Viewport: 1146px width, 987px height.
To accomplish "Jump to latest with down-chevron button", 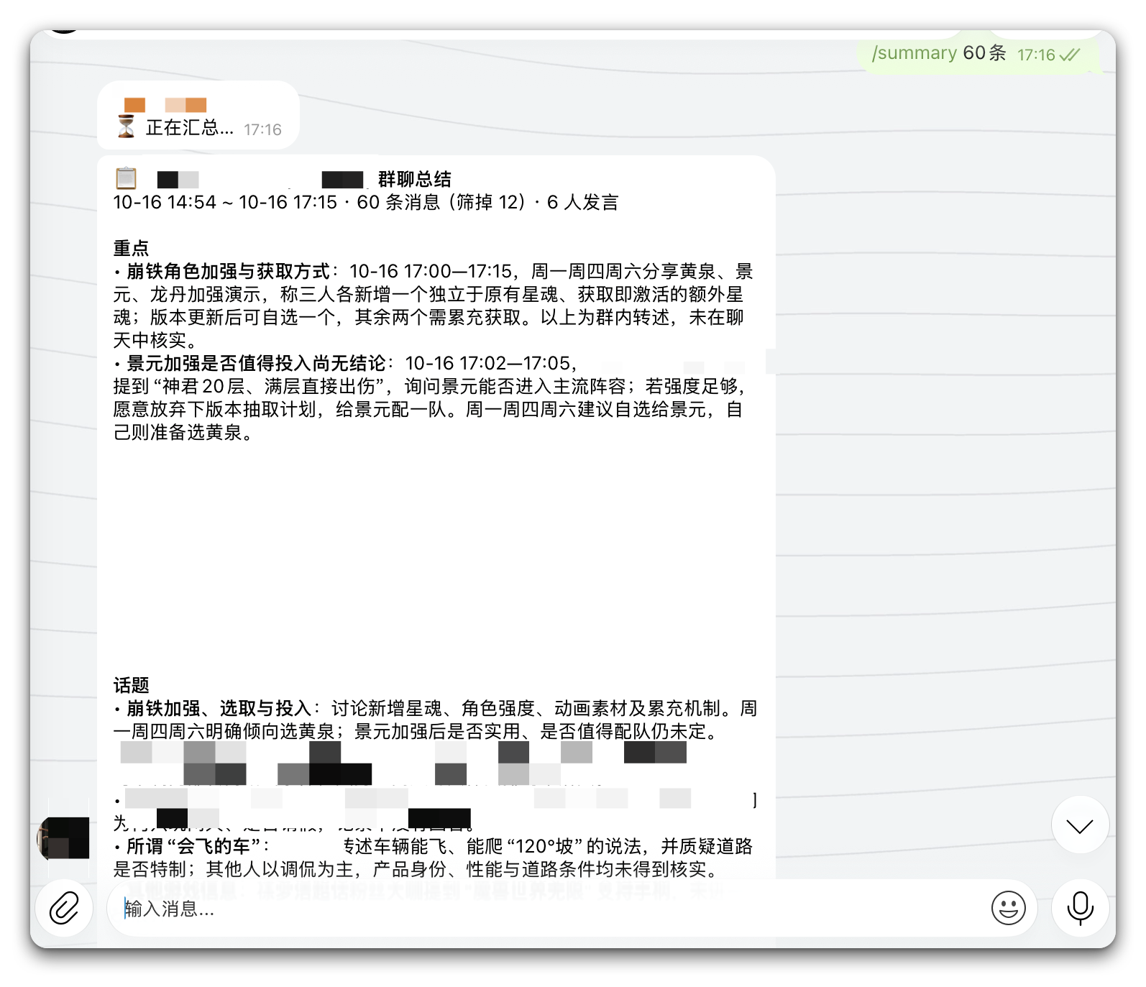I will tap(1080, 825).
